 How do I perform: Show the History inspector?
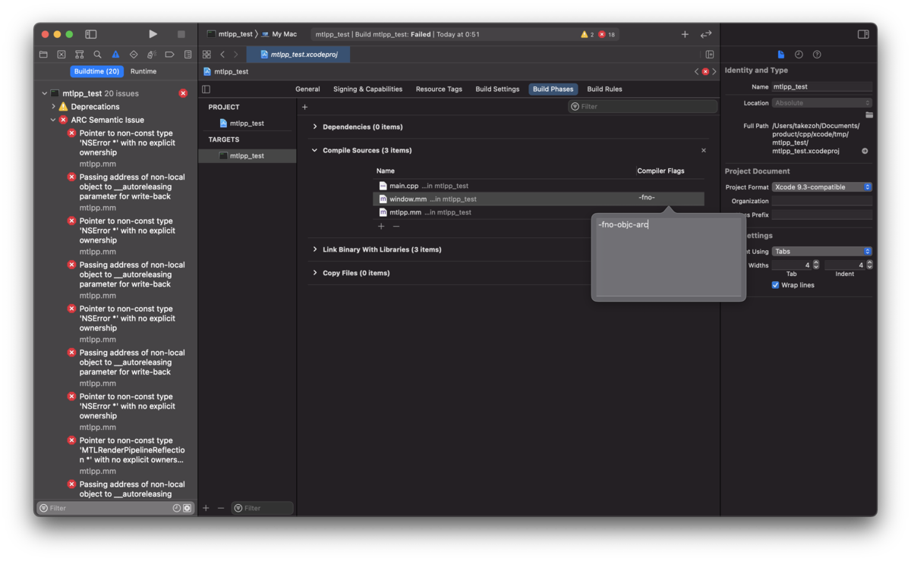799,55
